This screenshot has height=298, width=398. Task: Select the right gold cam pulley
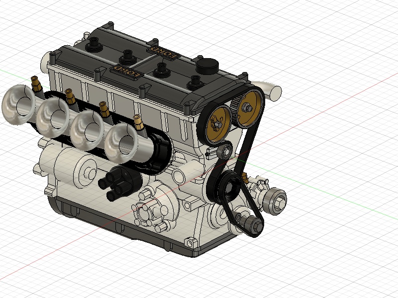[x=248, y=108]
